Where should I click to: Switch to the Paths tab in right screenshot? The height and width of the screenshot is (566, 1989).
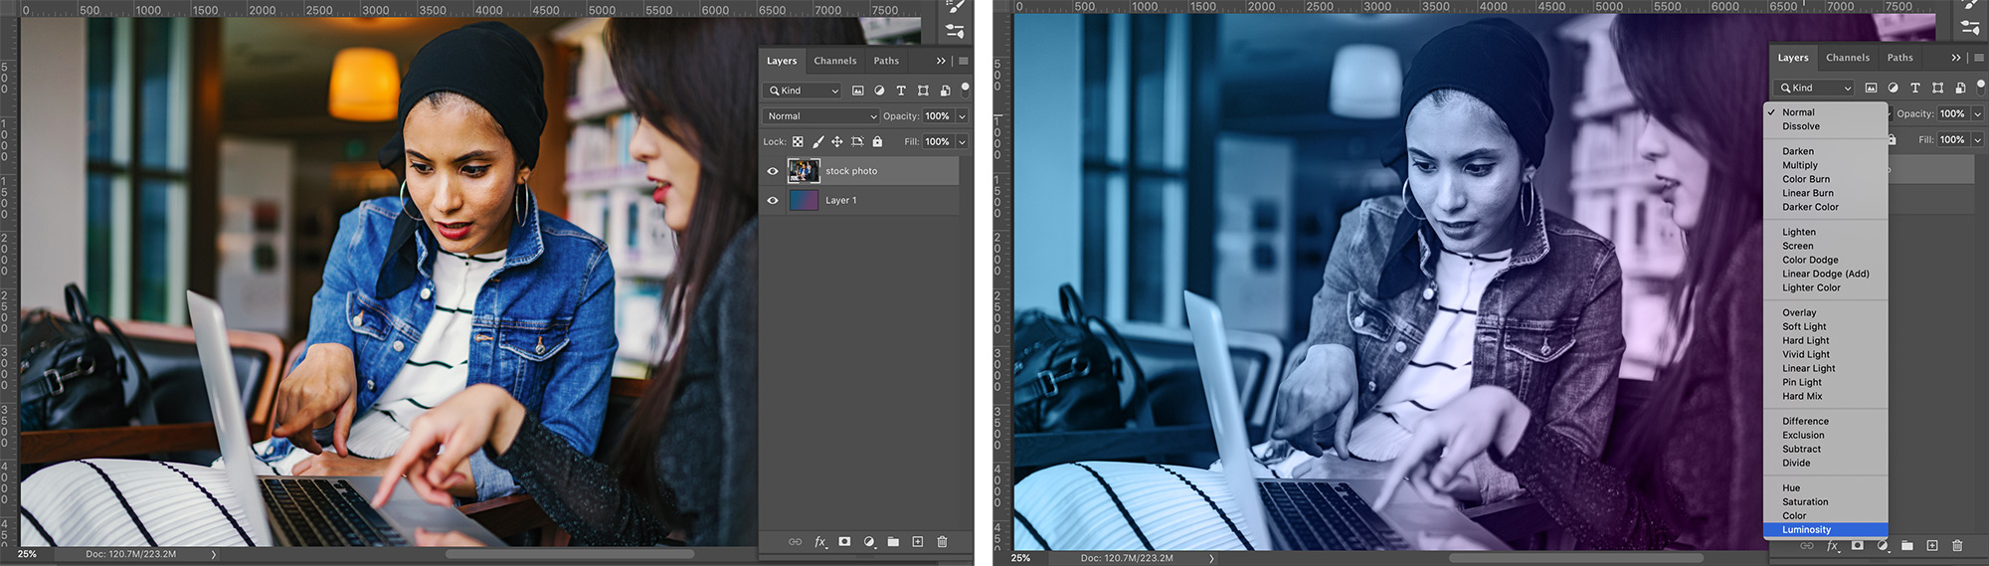[1900, 58]
